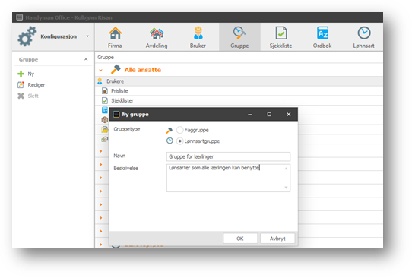Select the Lønnsartgruppe radio button
The height and width of the screenshot is (278, 412).
tap(179, 141)
